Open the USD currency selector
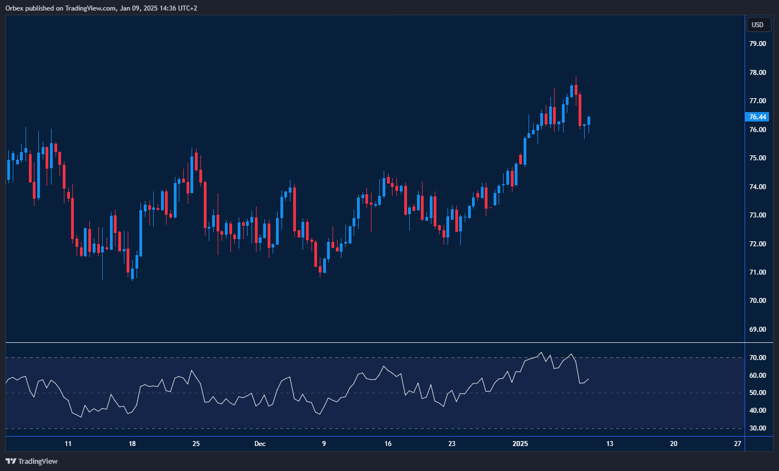The height and width of the screenshot is (471, 779). click(757, 24)
